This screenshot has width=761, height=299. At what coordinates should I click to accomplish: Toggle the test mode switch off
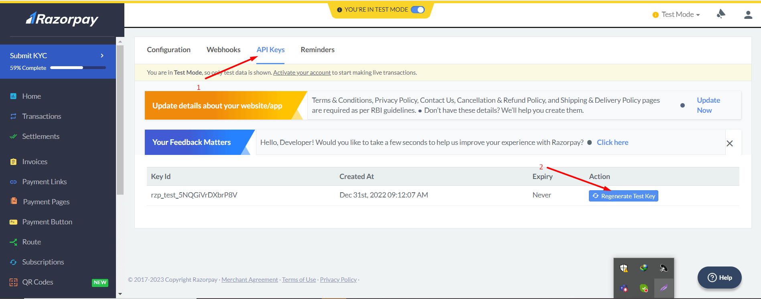tap(418, 10)
